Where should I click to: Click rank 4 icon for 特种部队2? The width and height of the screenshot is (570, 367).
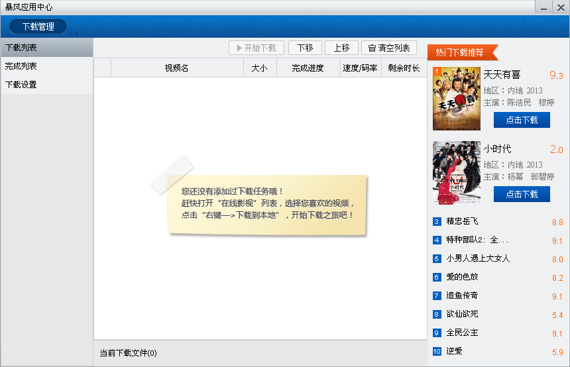tap(437, 240)
